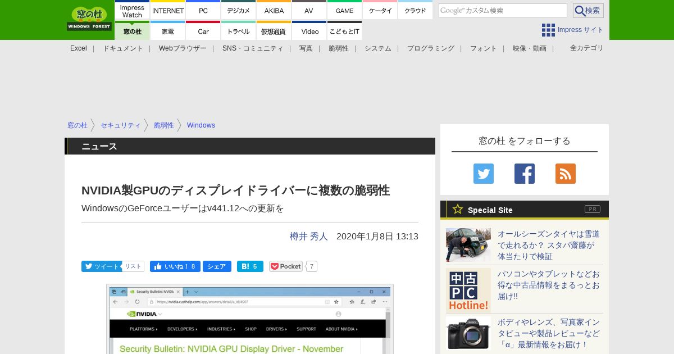674x354 pixels.
Task: Go to the Webブラウザー category
Action: 183,48
